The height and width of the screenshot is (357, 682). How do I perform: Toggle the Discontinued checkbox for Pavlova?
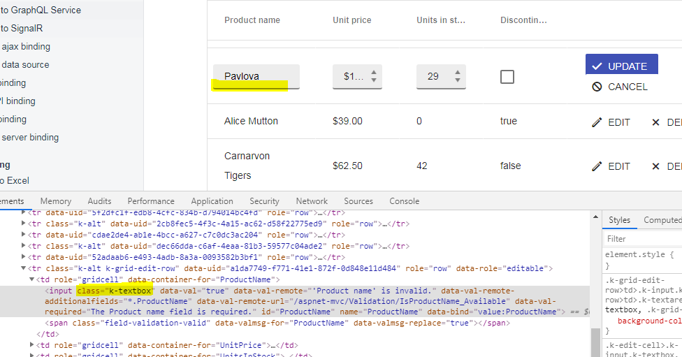(x=507, y=77)
